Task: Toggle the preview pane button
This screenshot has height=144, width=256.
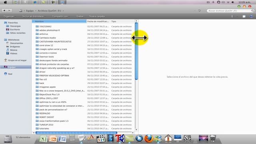Action: point(244,16)
